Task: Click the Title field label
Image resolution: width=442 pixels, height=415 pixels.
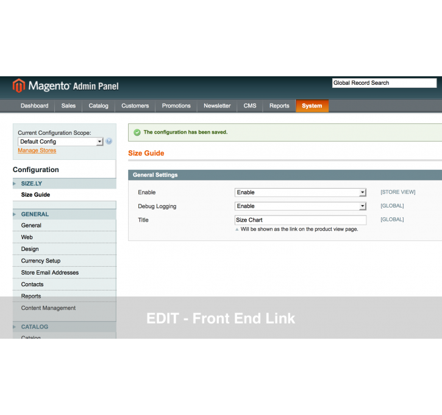Action: coord(143,220)
